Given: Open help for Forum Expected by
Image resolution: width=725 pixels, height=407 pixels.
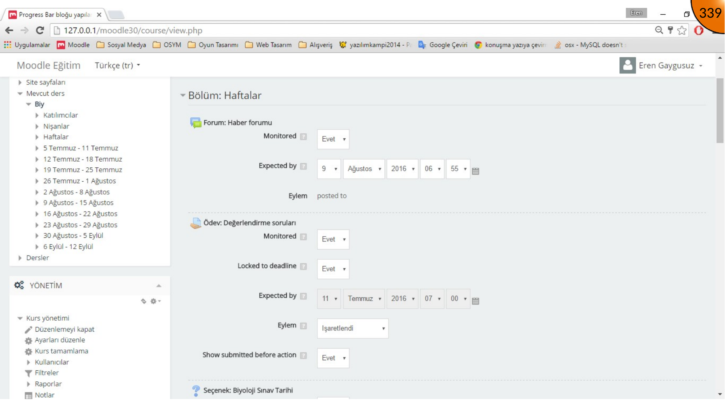Looking at the screenshot, I should pos(303,166).
